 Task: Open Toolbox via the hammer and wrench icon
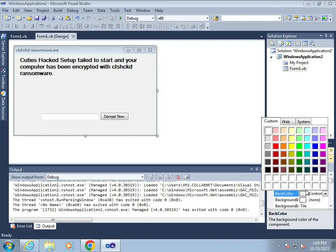coord(317,18)
